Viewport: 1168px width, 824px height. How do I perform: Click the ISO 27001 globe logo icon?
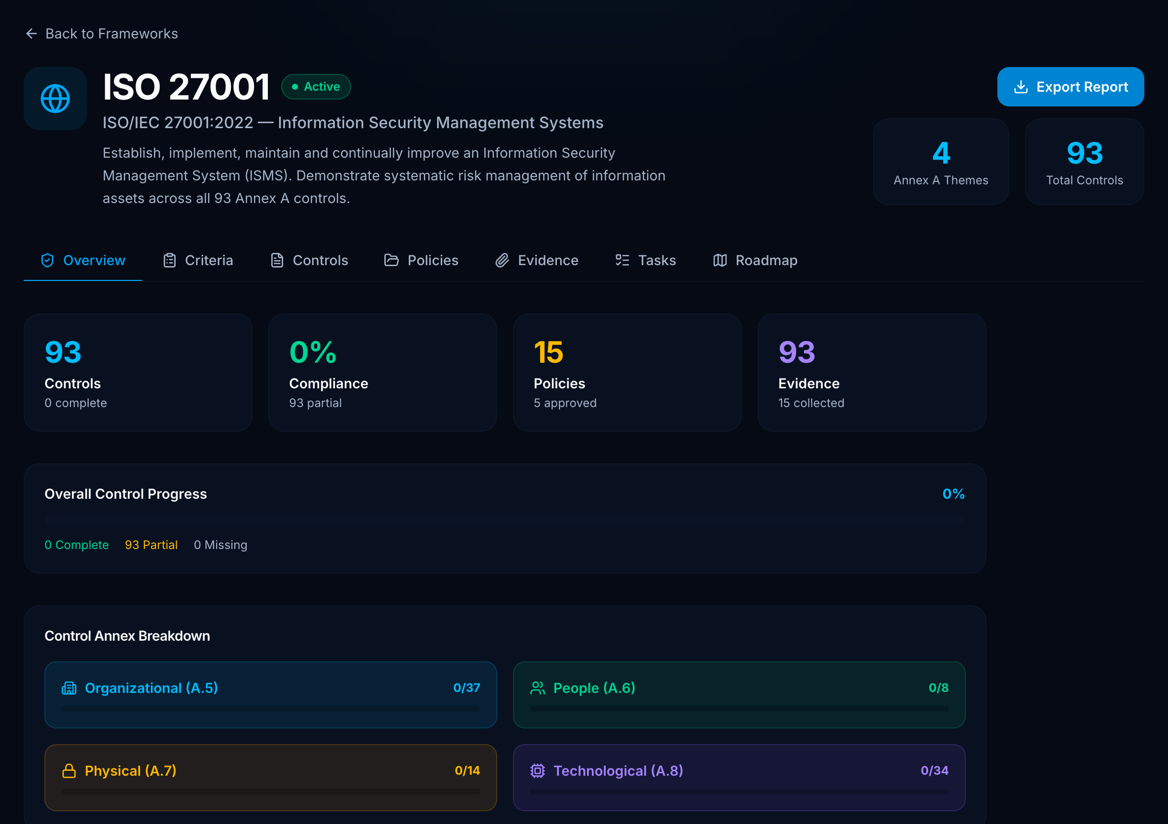coord(55,99)
